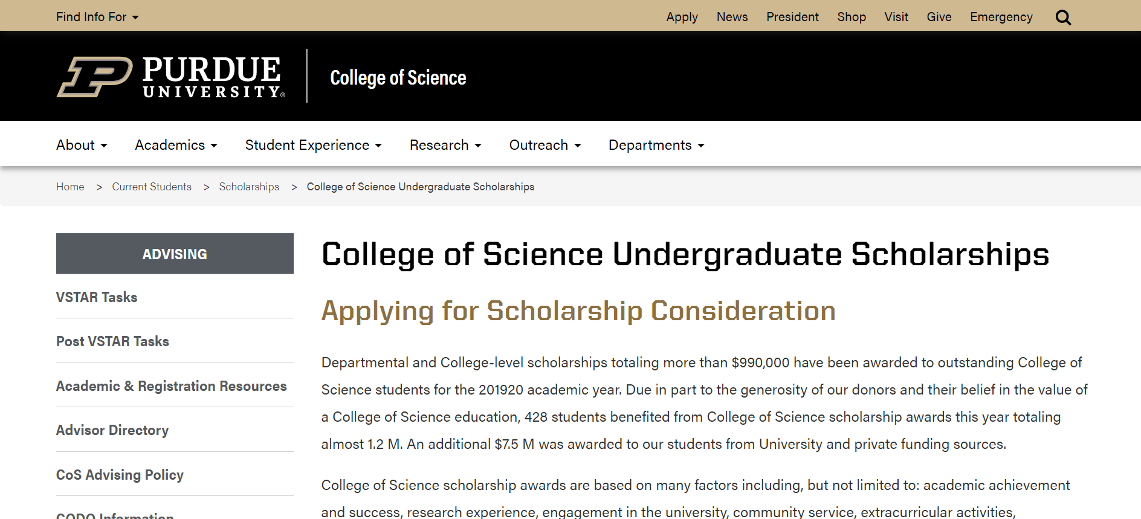Expand the Find Info For dropdown
Viewport: 1141px width, 519px height.
pyautogui.click(x=97, y=17)
